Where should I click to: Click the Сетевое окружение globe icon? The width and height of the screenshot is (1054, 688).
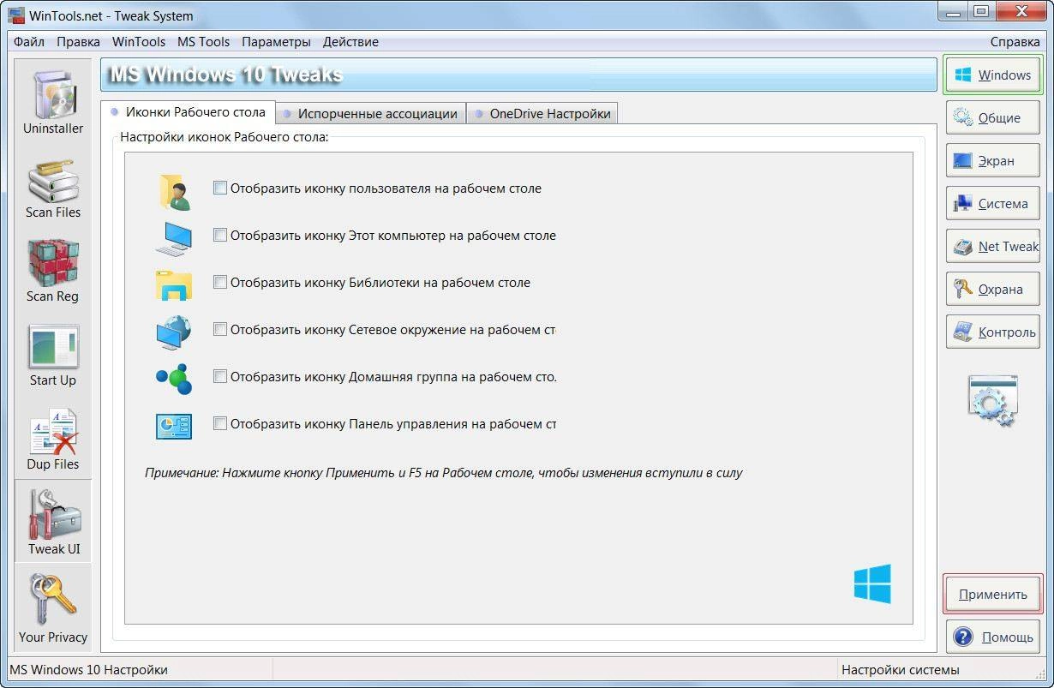[x=174, y=332]
